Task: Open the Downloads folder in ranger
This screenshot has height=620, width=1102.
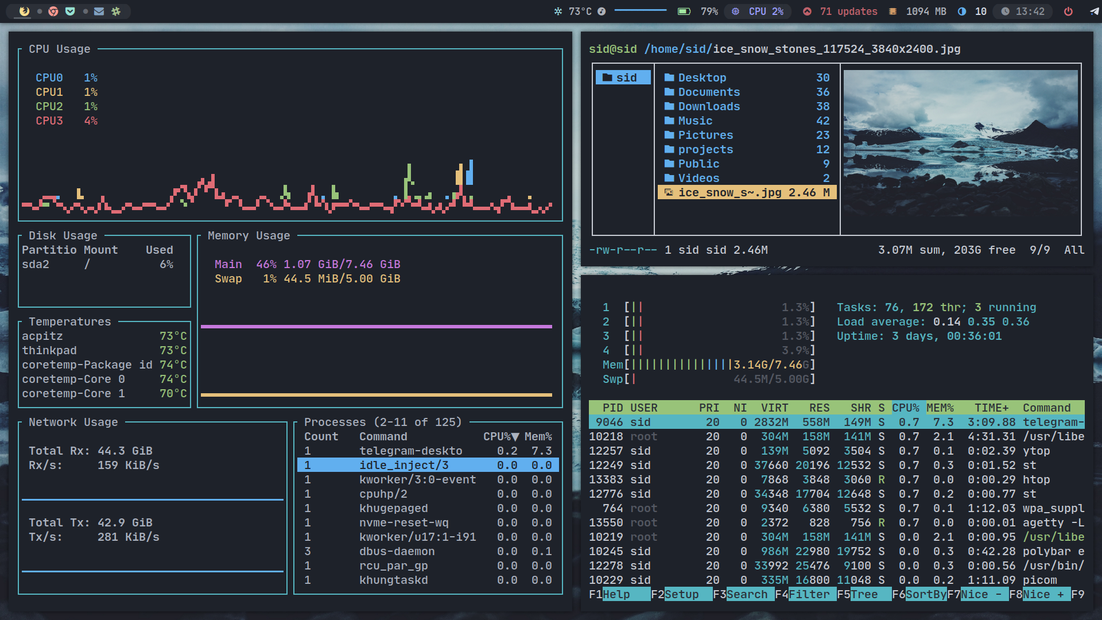Action: 709,106
